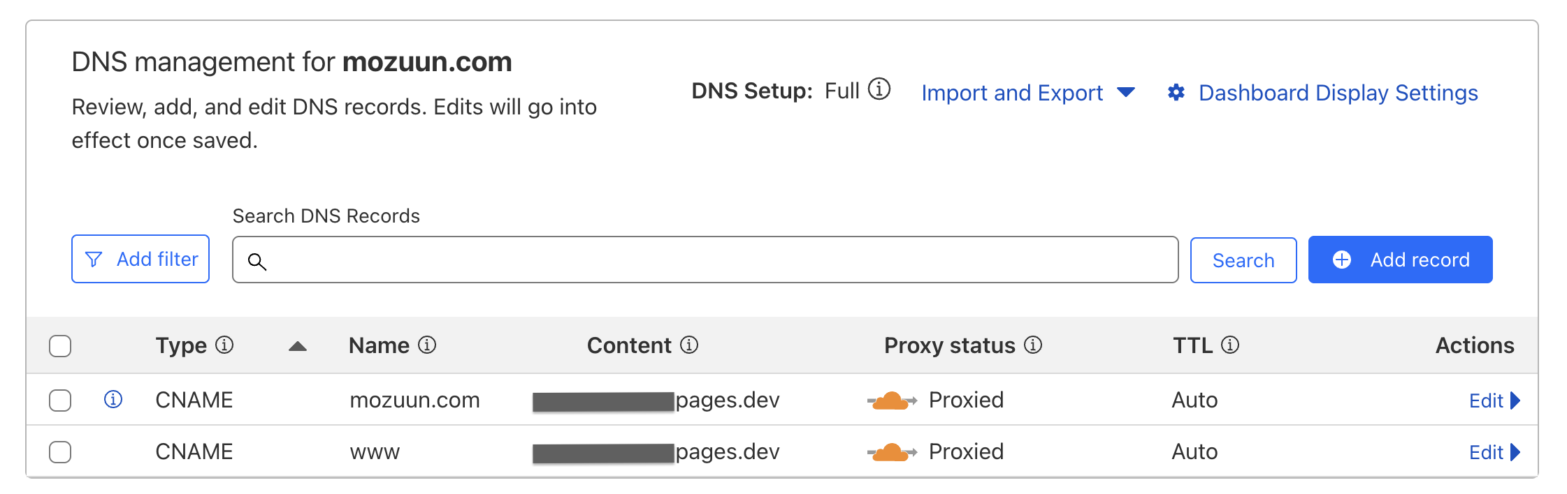Click the Search button
Viewport: 1567px width, 494px height.
(x=1243, y=260)
